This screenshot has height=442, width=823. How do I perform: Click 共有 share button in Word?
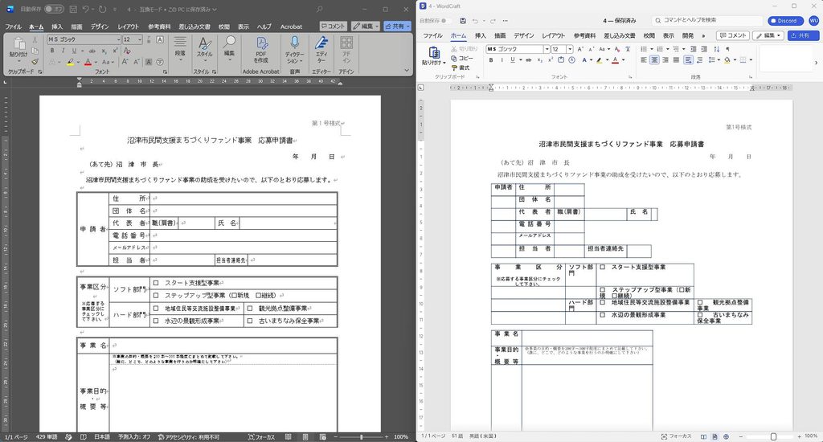click(397, 26)
